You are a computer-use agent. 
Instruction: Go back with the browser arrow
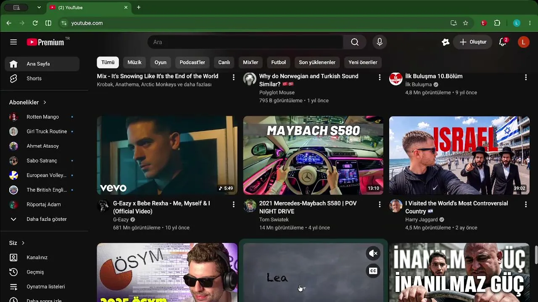click(9, 23)
